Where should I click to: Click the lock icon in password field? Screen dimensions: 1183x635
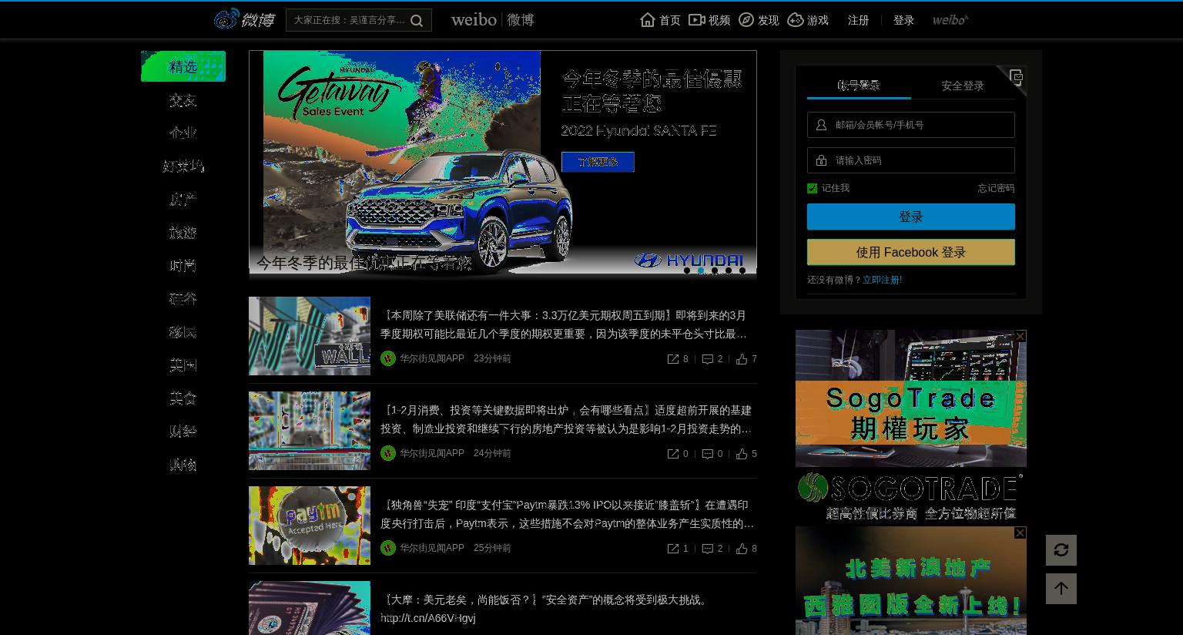click(821, 160)
